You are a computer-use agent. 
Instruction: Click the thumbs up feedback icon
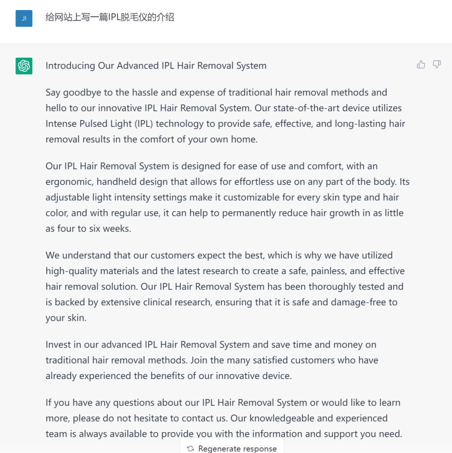421,64
